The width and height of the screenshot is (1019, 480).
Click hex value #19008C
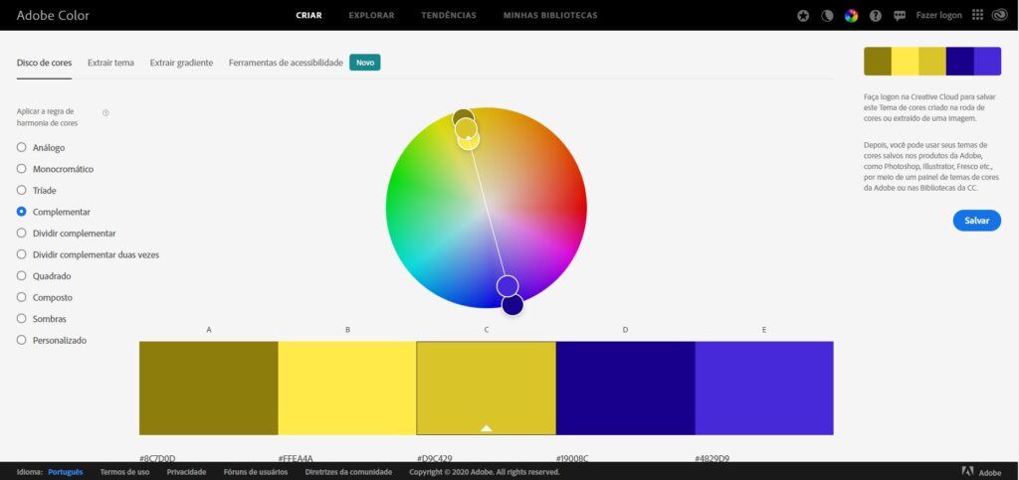pos(572,458)
